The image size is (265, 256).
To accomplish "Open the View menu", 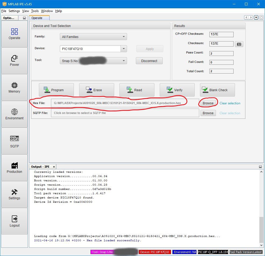I will click(26, 11).
